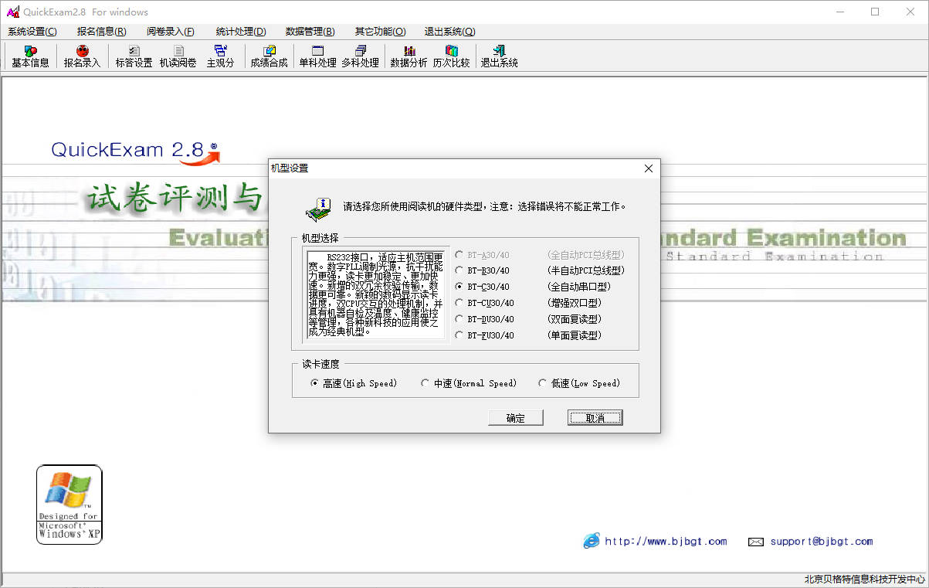Click the 退出系统 toolbar icon
The height and width of the screenshot is (588, 929).
click(x=499, y=56)
